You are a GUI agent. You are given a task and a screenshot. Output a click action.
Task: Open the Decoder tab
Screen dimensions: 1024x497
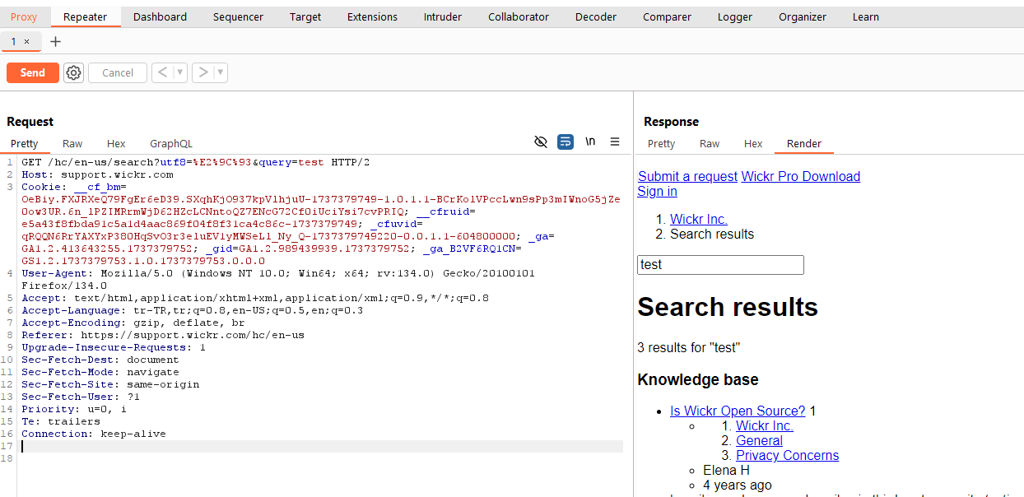click(x=596, y=16)
